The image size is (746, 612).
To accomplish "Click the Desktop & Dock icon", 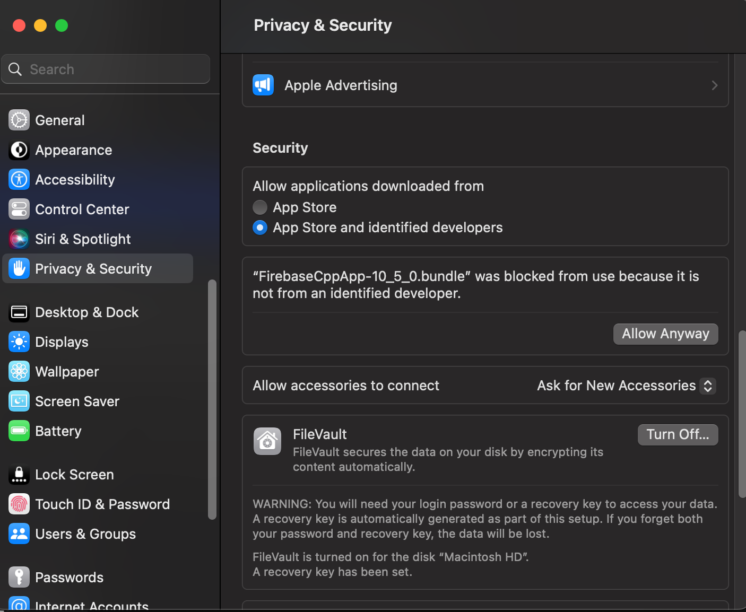I will 19,312.
